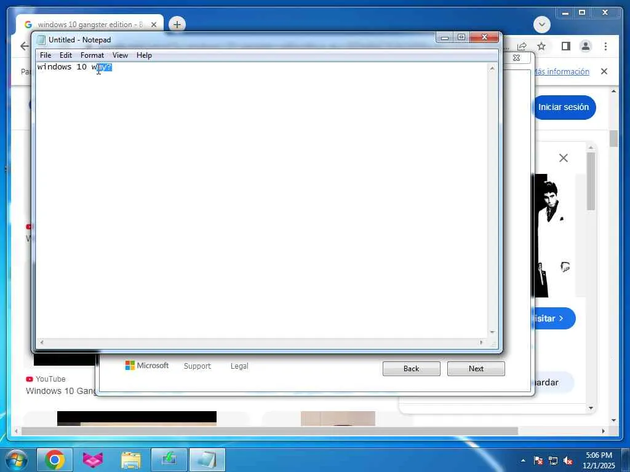Open the View menu in Notepad
This screenshot has width=630, height=472.
point(120,55)
